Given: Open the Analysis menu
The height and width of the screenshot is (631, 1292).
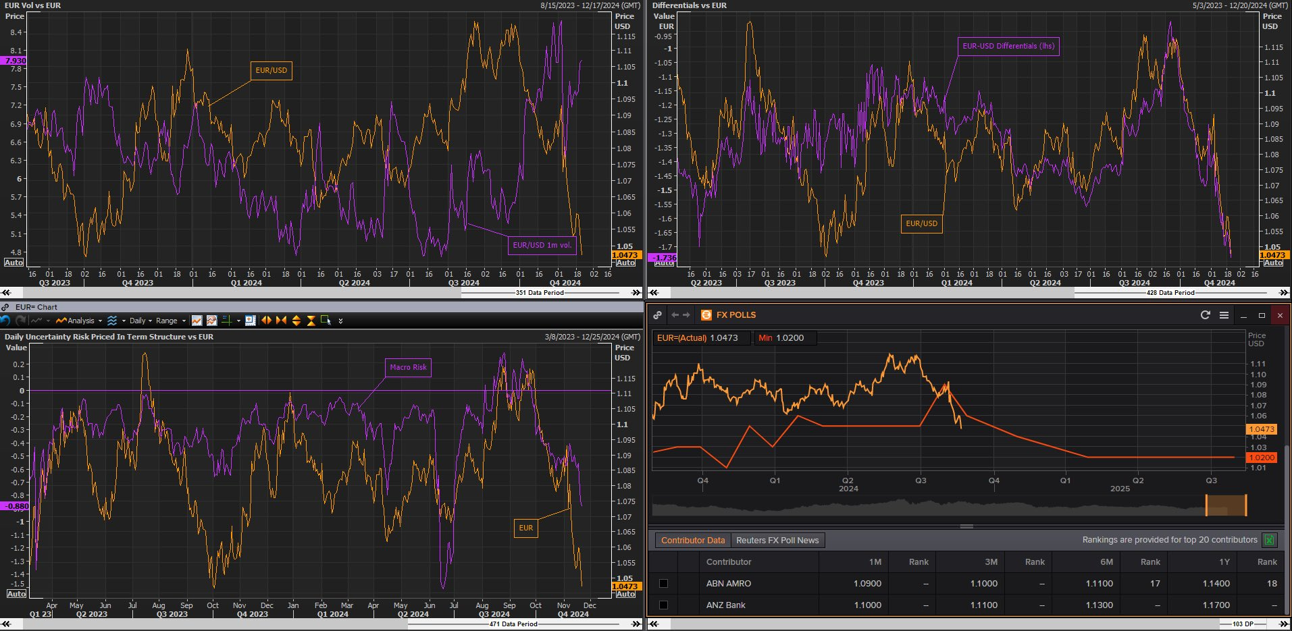Looking at the screenshot, I should [75, 321].
